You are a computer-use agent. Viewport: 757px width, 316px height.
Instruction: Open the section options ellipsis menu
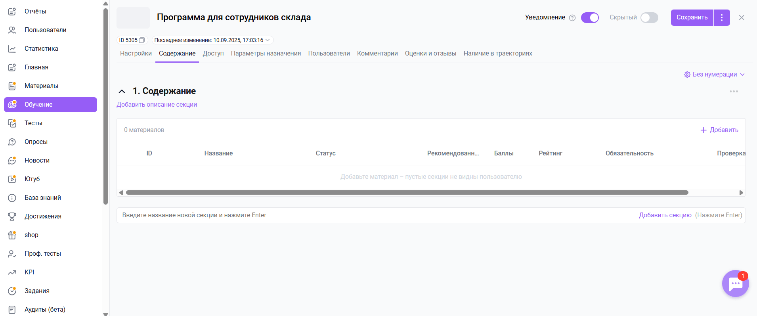click(734, 92)
